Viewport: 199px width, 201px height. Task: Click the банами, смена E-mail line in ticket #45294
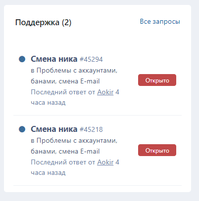65,81
